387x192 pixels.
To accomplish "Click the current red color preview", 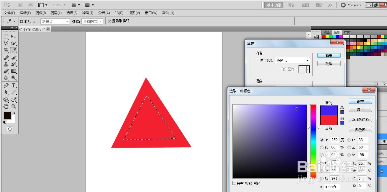I will click(329, 120).
